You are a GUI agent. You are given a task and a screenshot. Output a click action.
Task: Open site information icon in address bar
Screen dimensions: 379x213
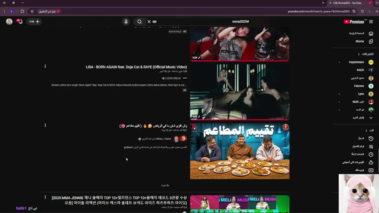(x=354, y=11)
